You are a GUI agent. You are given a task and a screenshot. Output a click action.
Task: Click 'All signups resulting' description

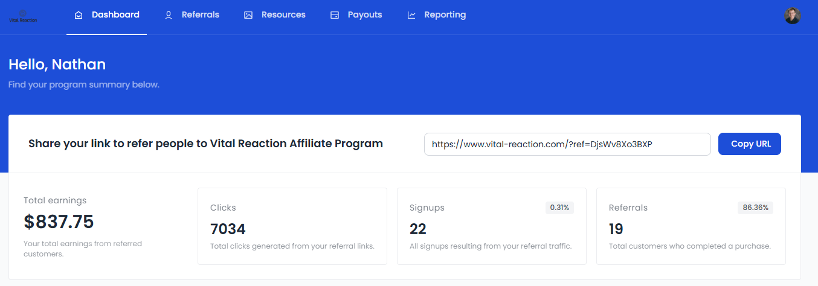click(491, 246)
